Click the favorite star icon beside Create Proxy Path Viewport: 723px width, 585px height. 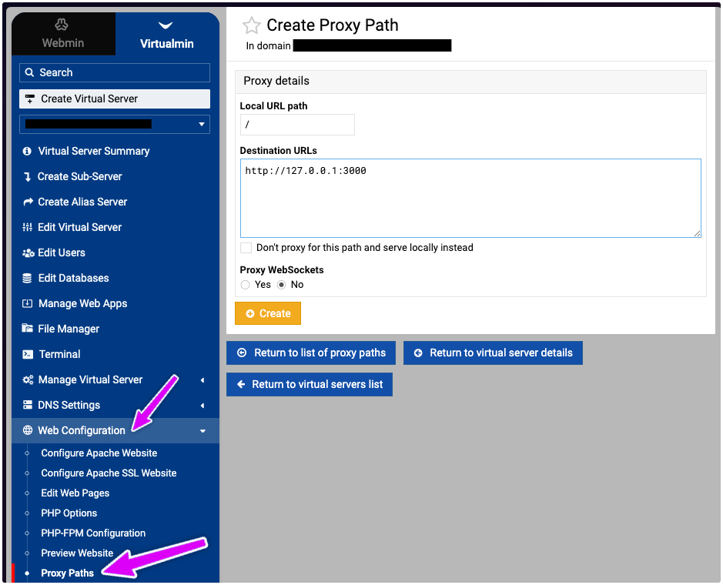coord(251,25)
